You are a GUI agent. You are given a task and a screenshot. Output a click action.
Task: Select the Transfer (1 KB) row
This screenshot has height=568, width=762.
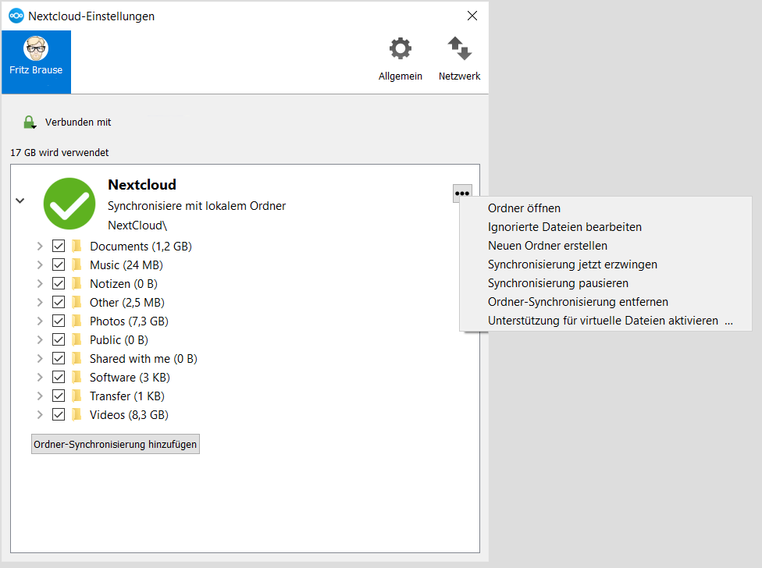[127, 396]
